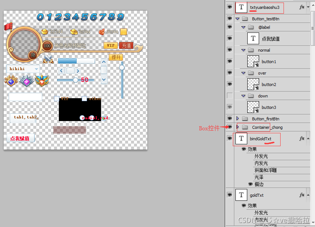
Task: Show the down group via empty eye box
Action: (229, 96)
